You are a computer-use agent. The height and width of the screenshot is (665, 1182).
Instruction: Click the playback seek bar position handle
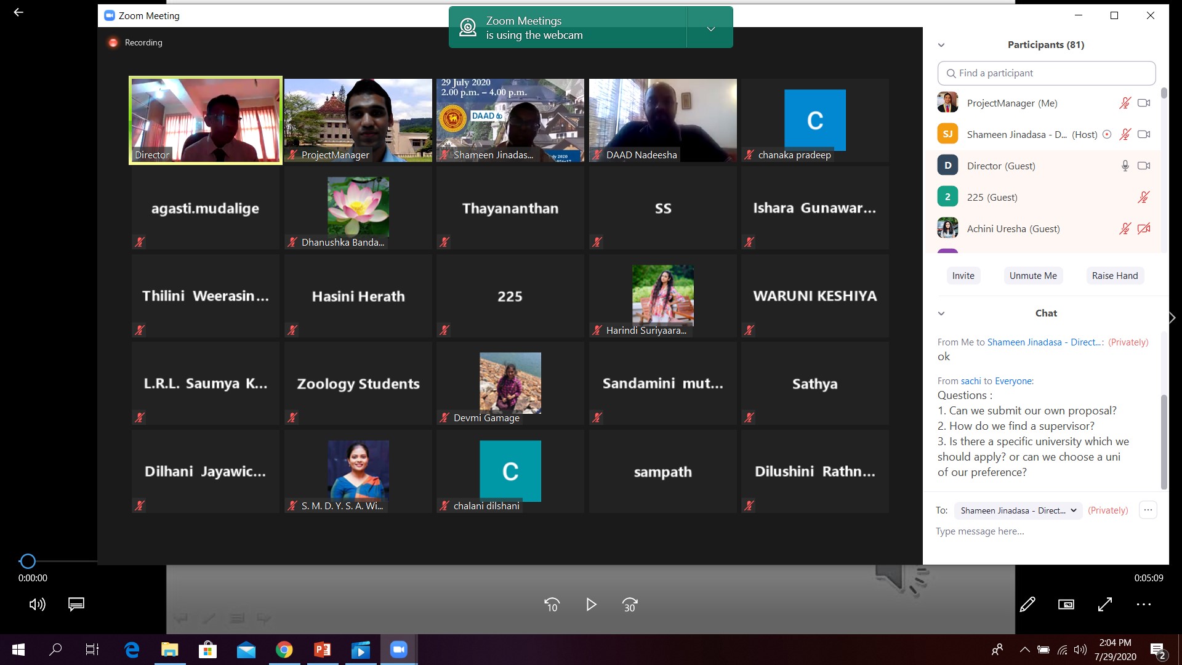coord(28,561)
